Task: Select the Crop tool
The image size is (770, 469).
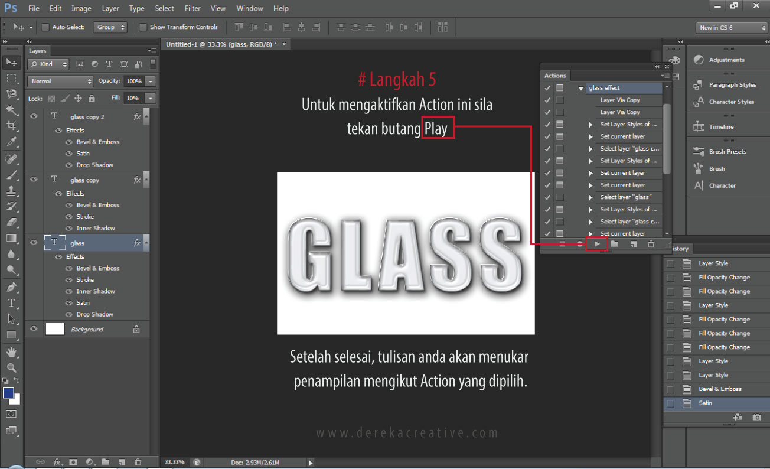Action: coord(11,126)
